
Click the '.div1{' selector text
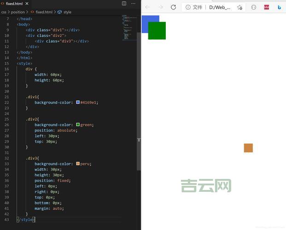pyautogui.click(x=32, y=97)
